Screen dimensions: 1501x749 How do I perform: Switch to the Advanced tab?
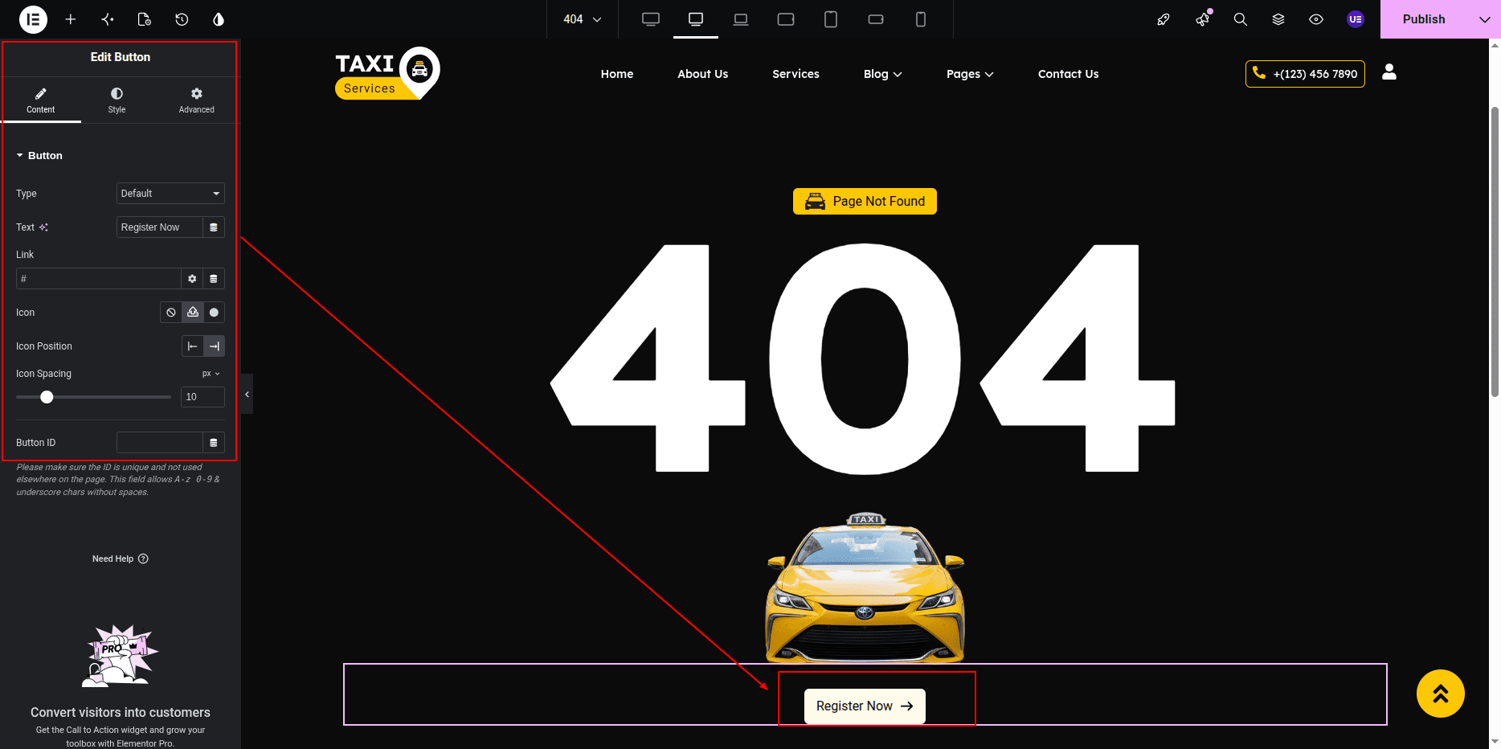point(197,100)
